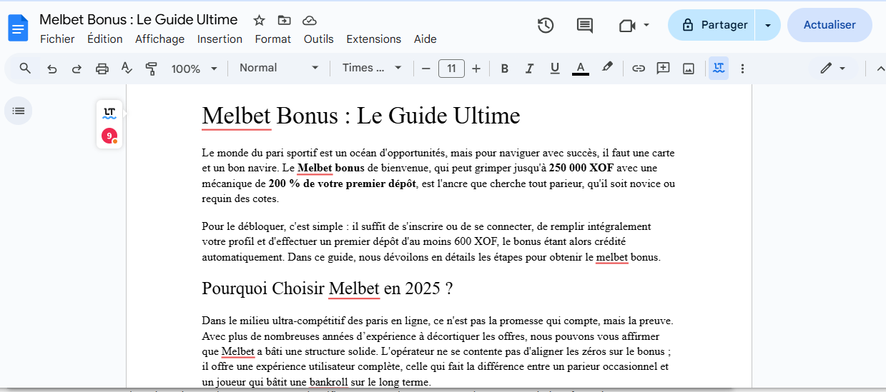The width and height of the screenshot is (886, 392).
Task: Toggle italic text formatting
Action: [529, 69]
